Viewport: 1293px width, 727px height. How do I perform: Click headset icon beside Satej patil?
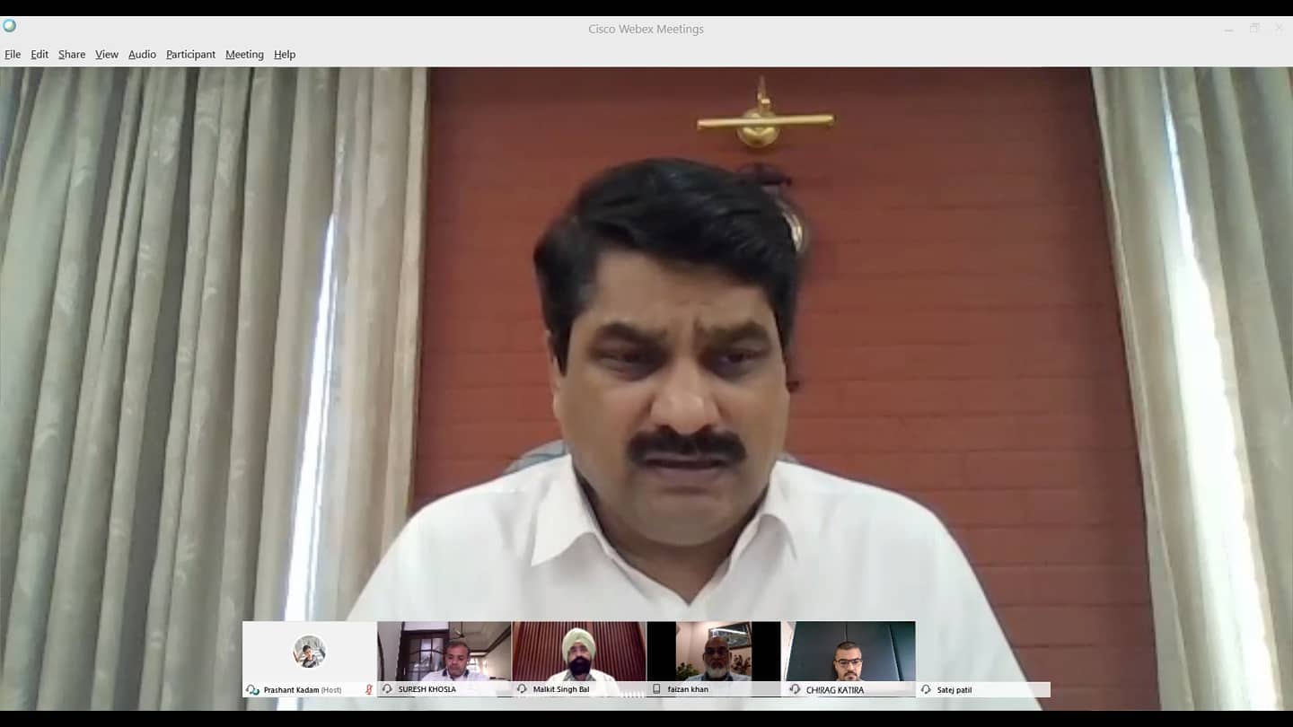(926, 689)
